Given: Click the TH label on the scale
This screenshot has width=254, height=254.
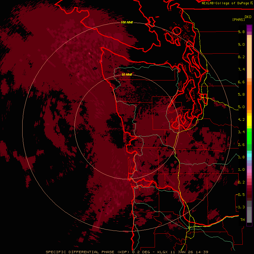Looking at the screenshot, I should tap(242, 220).
